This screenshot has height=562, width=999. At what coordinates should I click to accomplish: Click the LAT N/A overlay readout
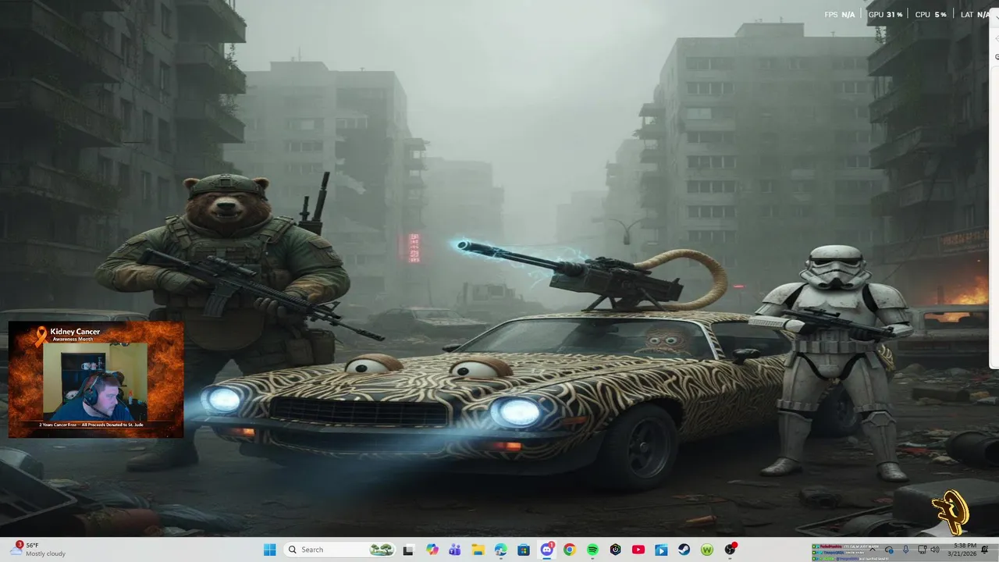(976, 15)
